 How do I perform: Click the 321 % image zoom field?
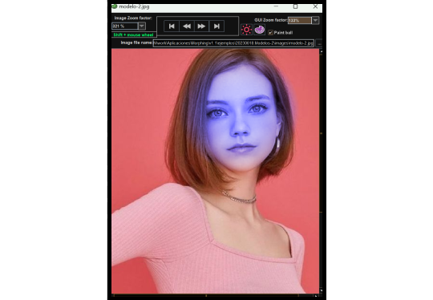click(125, 26)
